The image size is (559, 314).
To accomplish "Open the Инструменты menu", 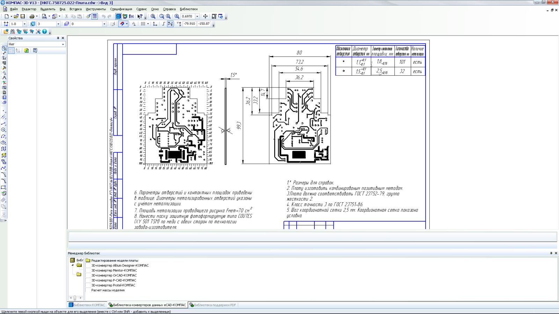I will [x=95, y=9].
